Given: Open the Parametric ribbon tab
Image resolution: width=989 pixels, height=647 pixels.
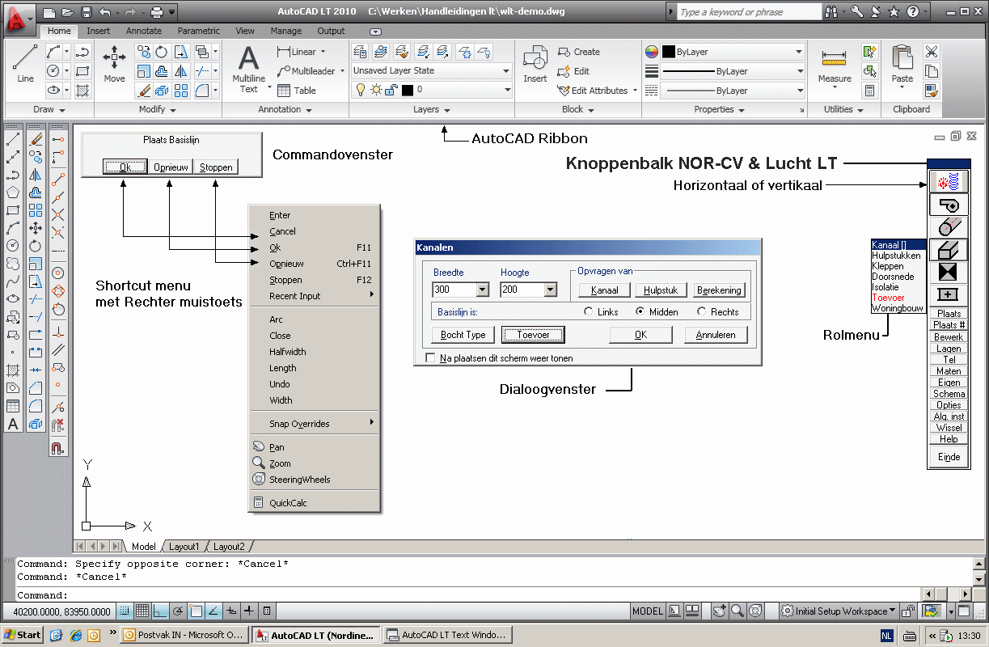Looking at the screenshot, I should pyautogui.click(x=198, y=31).
